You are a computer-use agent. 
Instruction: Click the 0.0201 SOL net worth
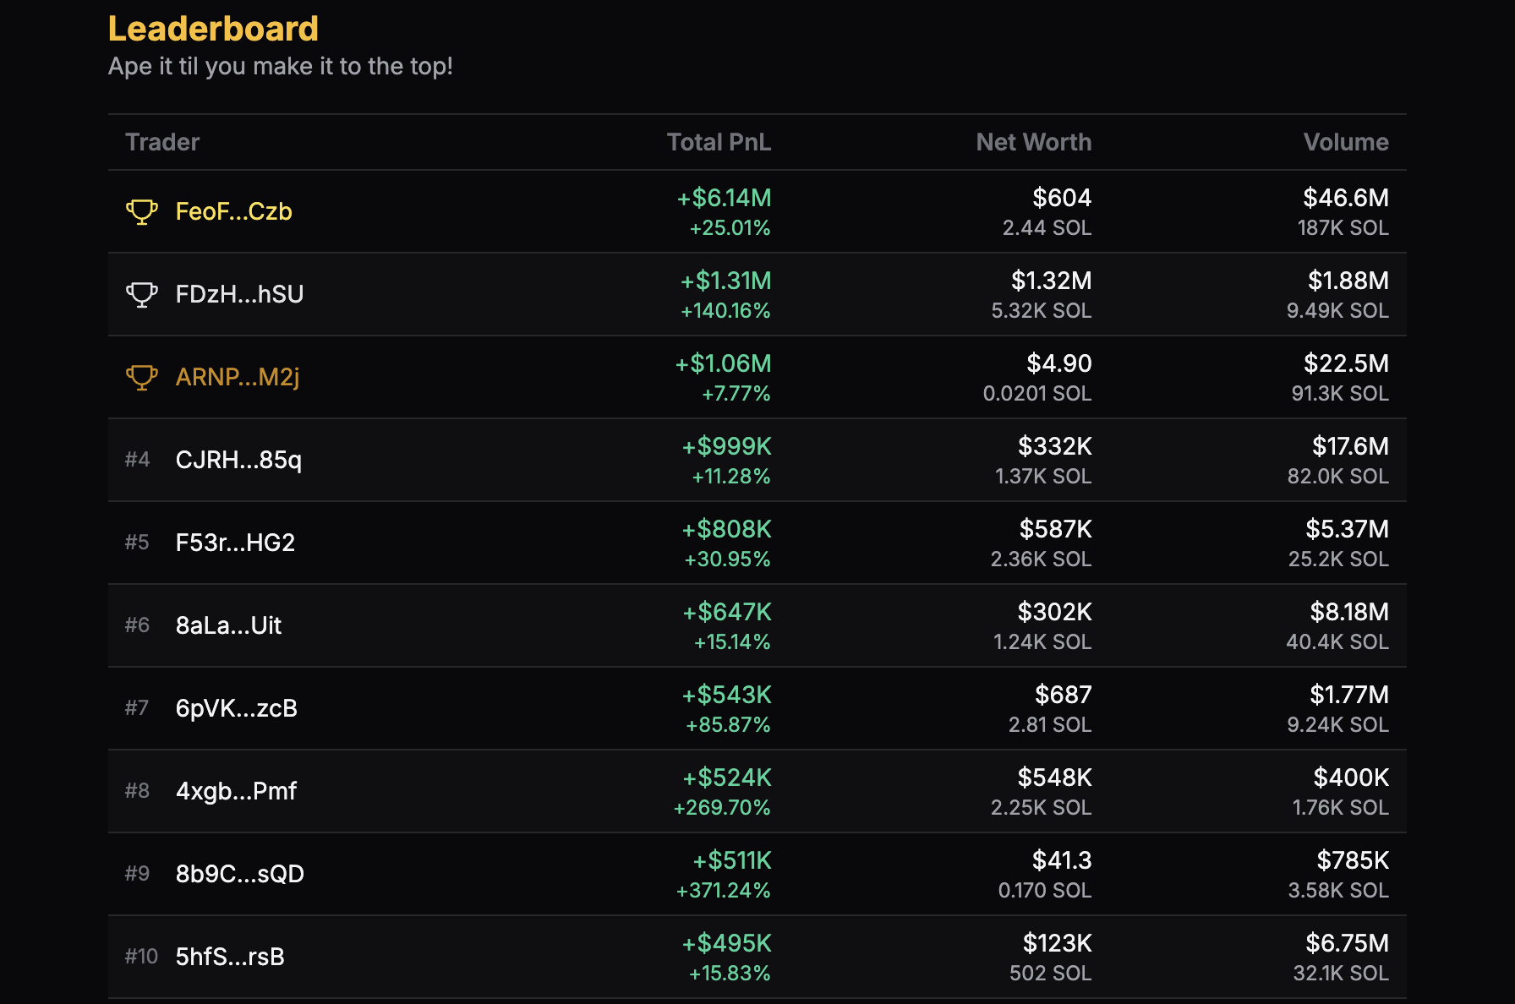click(1037, 394)
